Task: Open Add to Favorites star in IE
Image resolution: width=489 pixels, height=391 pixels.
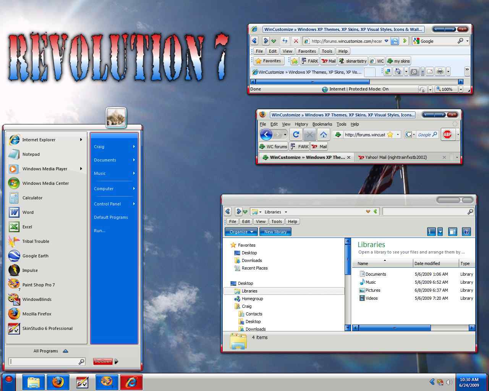Action: click(x=295, y=61)
